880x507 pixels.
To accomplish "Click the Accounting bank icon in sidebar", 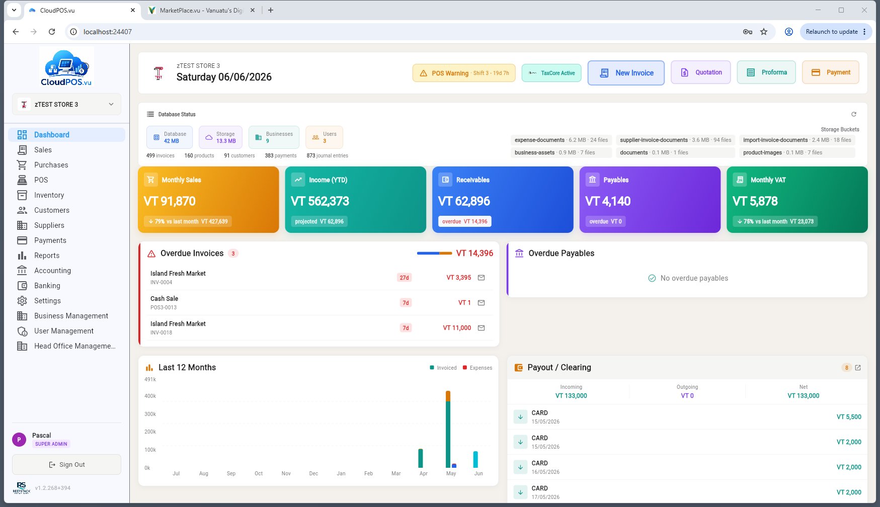I will point(22,271).
